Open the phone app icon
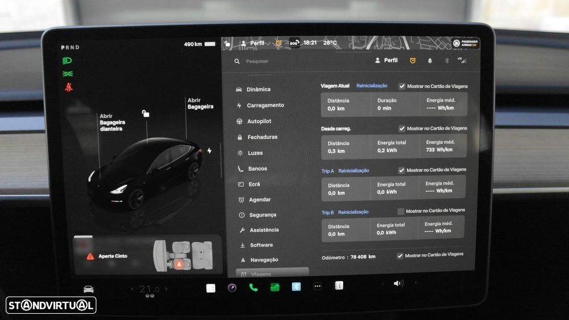This screenshot has width=569, height=320. click(253, 288)
